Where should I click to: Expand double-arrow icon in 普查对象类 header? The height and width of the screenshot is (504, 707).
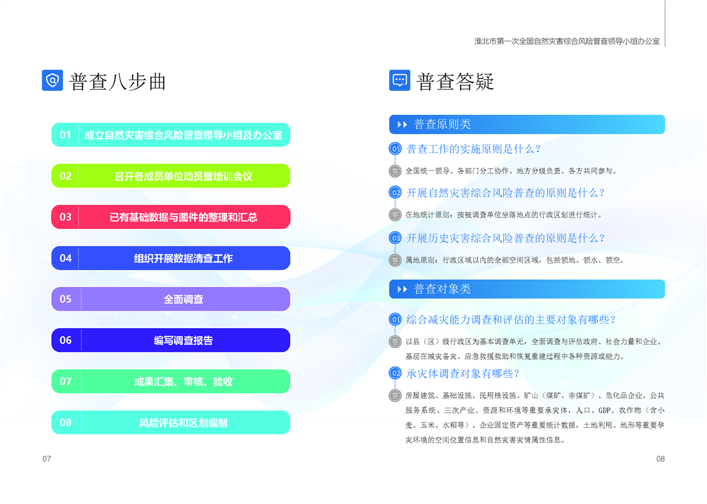pos(402,289)
